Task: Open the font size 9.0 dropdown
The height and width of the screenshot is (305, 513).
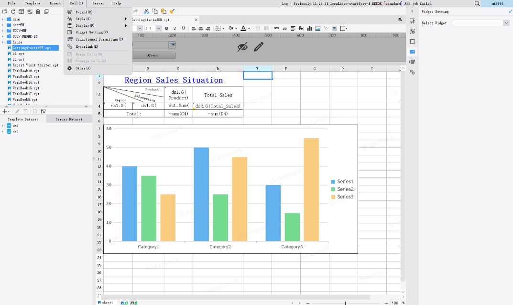Action: coord(159,29)
